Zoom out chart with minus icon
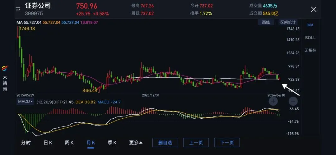 coord(293,101)
